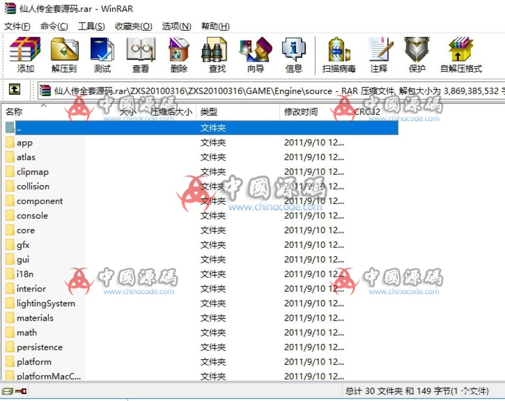
Task: Open the Commands (命令) menu
Action: coord(54,26)
